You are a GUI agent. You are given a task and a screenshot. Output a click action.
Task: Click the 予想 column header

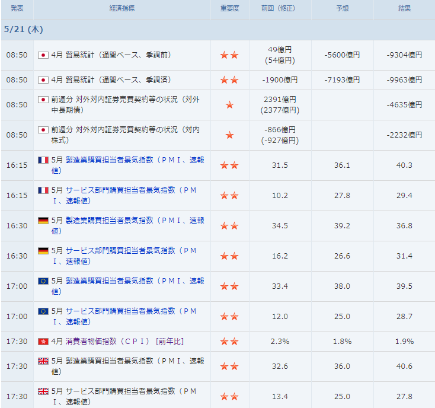[x=343, y=8]
